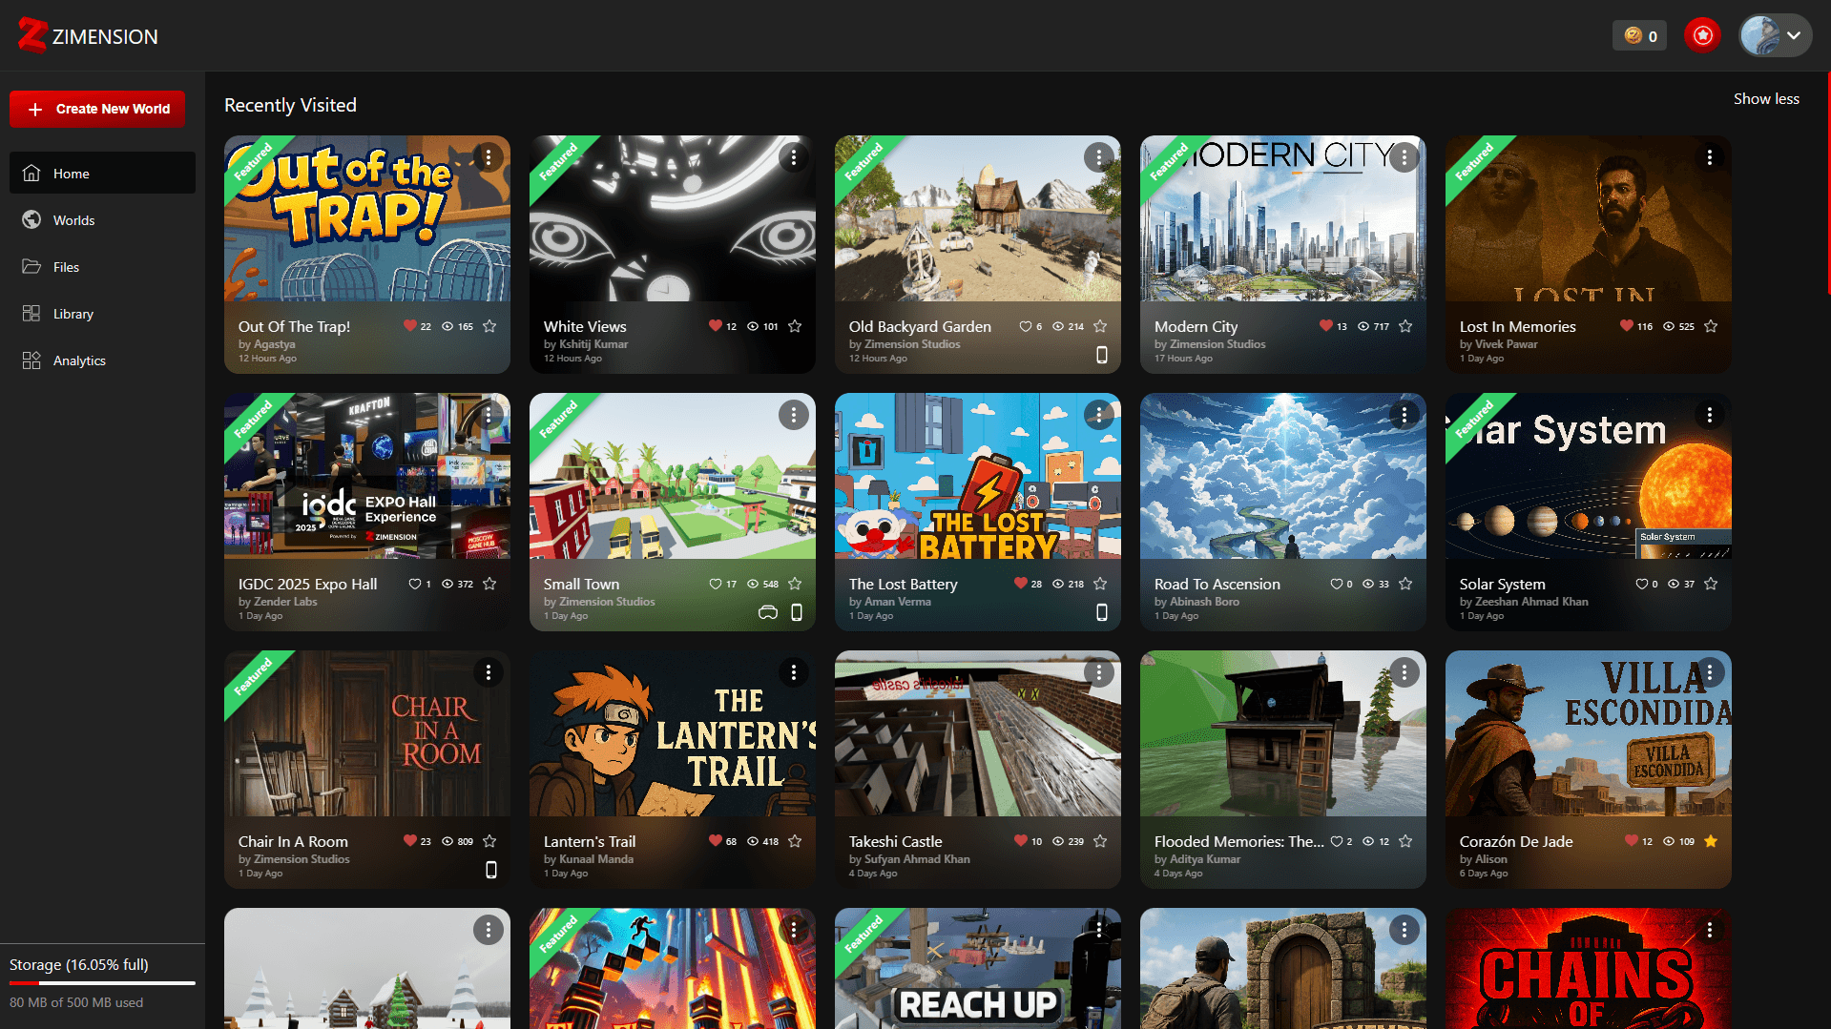Screen dimensions: 1831x1029
Task: Like Small Town heart icon
Action: click(x=716, y=584)
